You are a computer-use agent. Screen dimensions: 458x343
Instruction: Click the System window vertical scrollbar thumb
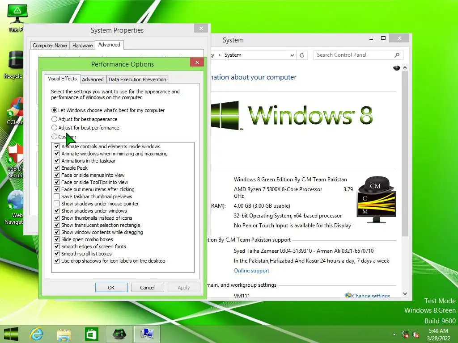(x=405, y=154)
